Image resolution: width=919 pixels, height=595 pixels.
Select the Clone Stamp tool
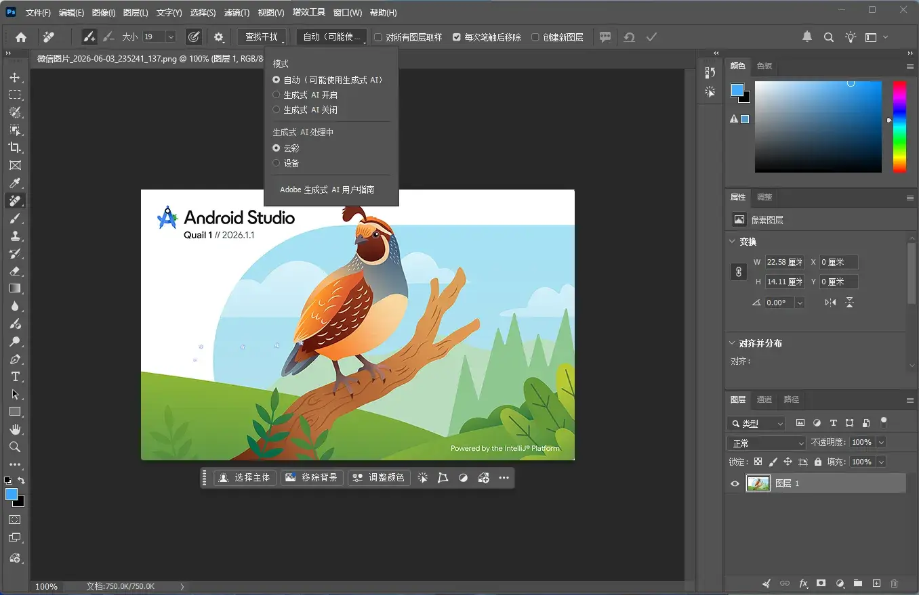[x=15, y=236]
